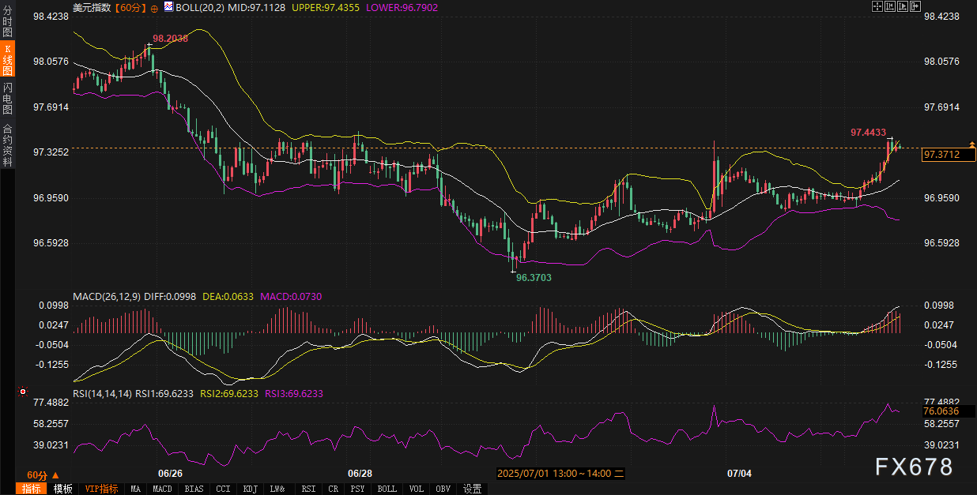Click the crosshair cursor icon at top right
The image size is (977, 495).
[x=877, y=6]
